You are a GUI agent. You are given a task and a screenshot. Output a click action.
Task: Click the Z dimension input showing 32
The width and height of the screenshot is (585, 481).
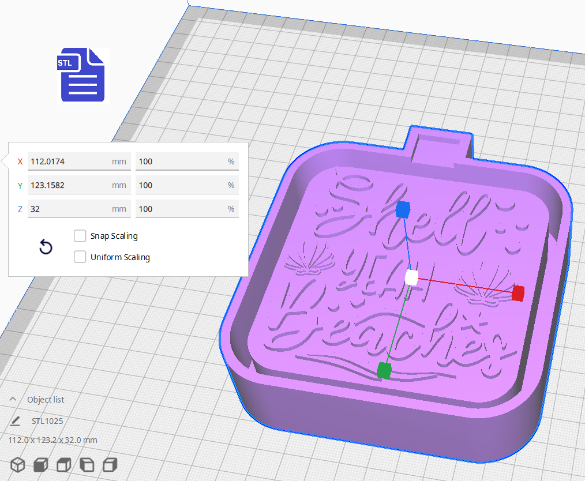coord(79,208)
